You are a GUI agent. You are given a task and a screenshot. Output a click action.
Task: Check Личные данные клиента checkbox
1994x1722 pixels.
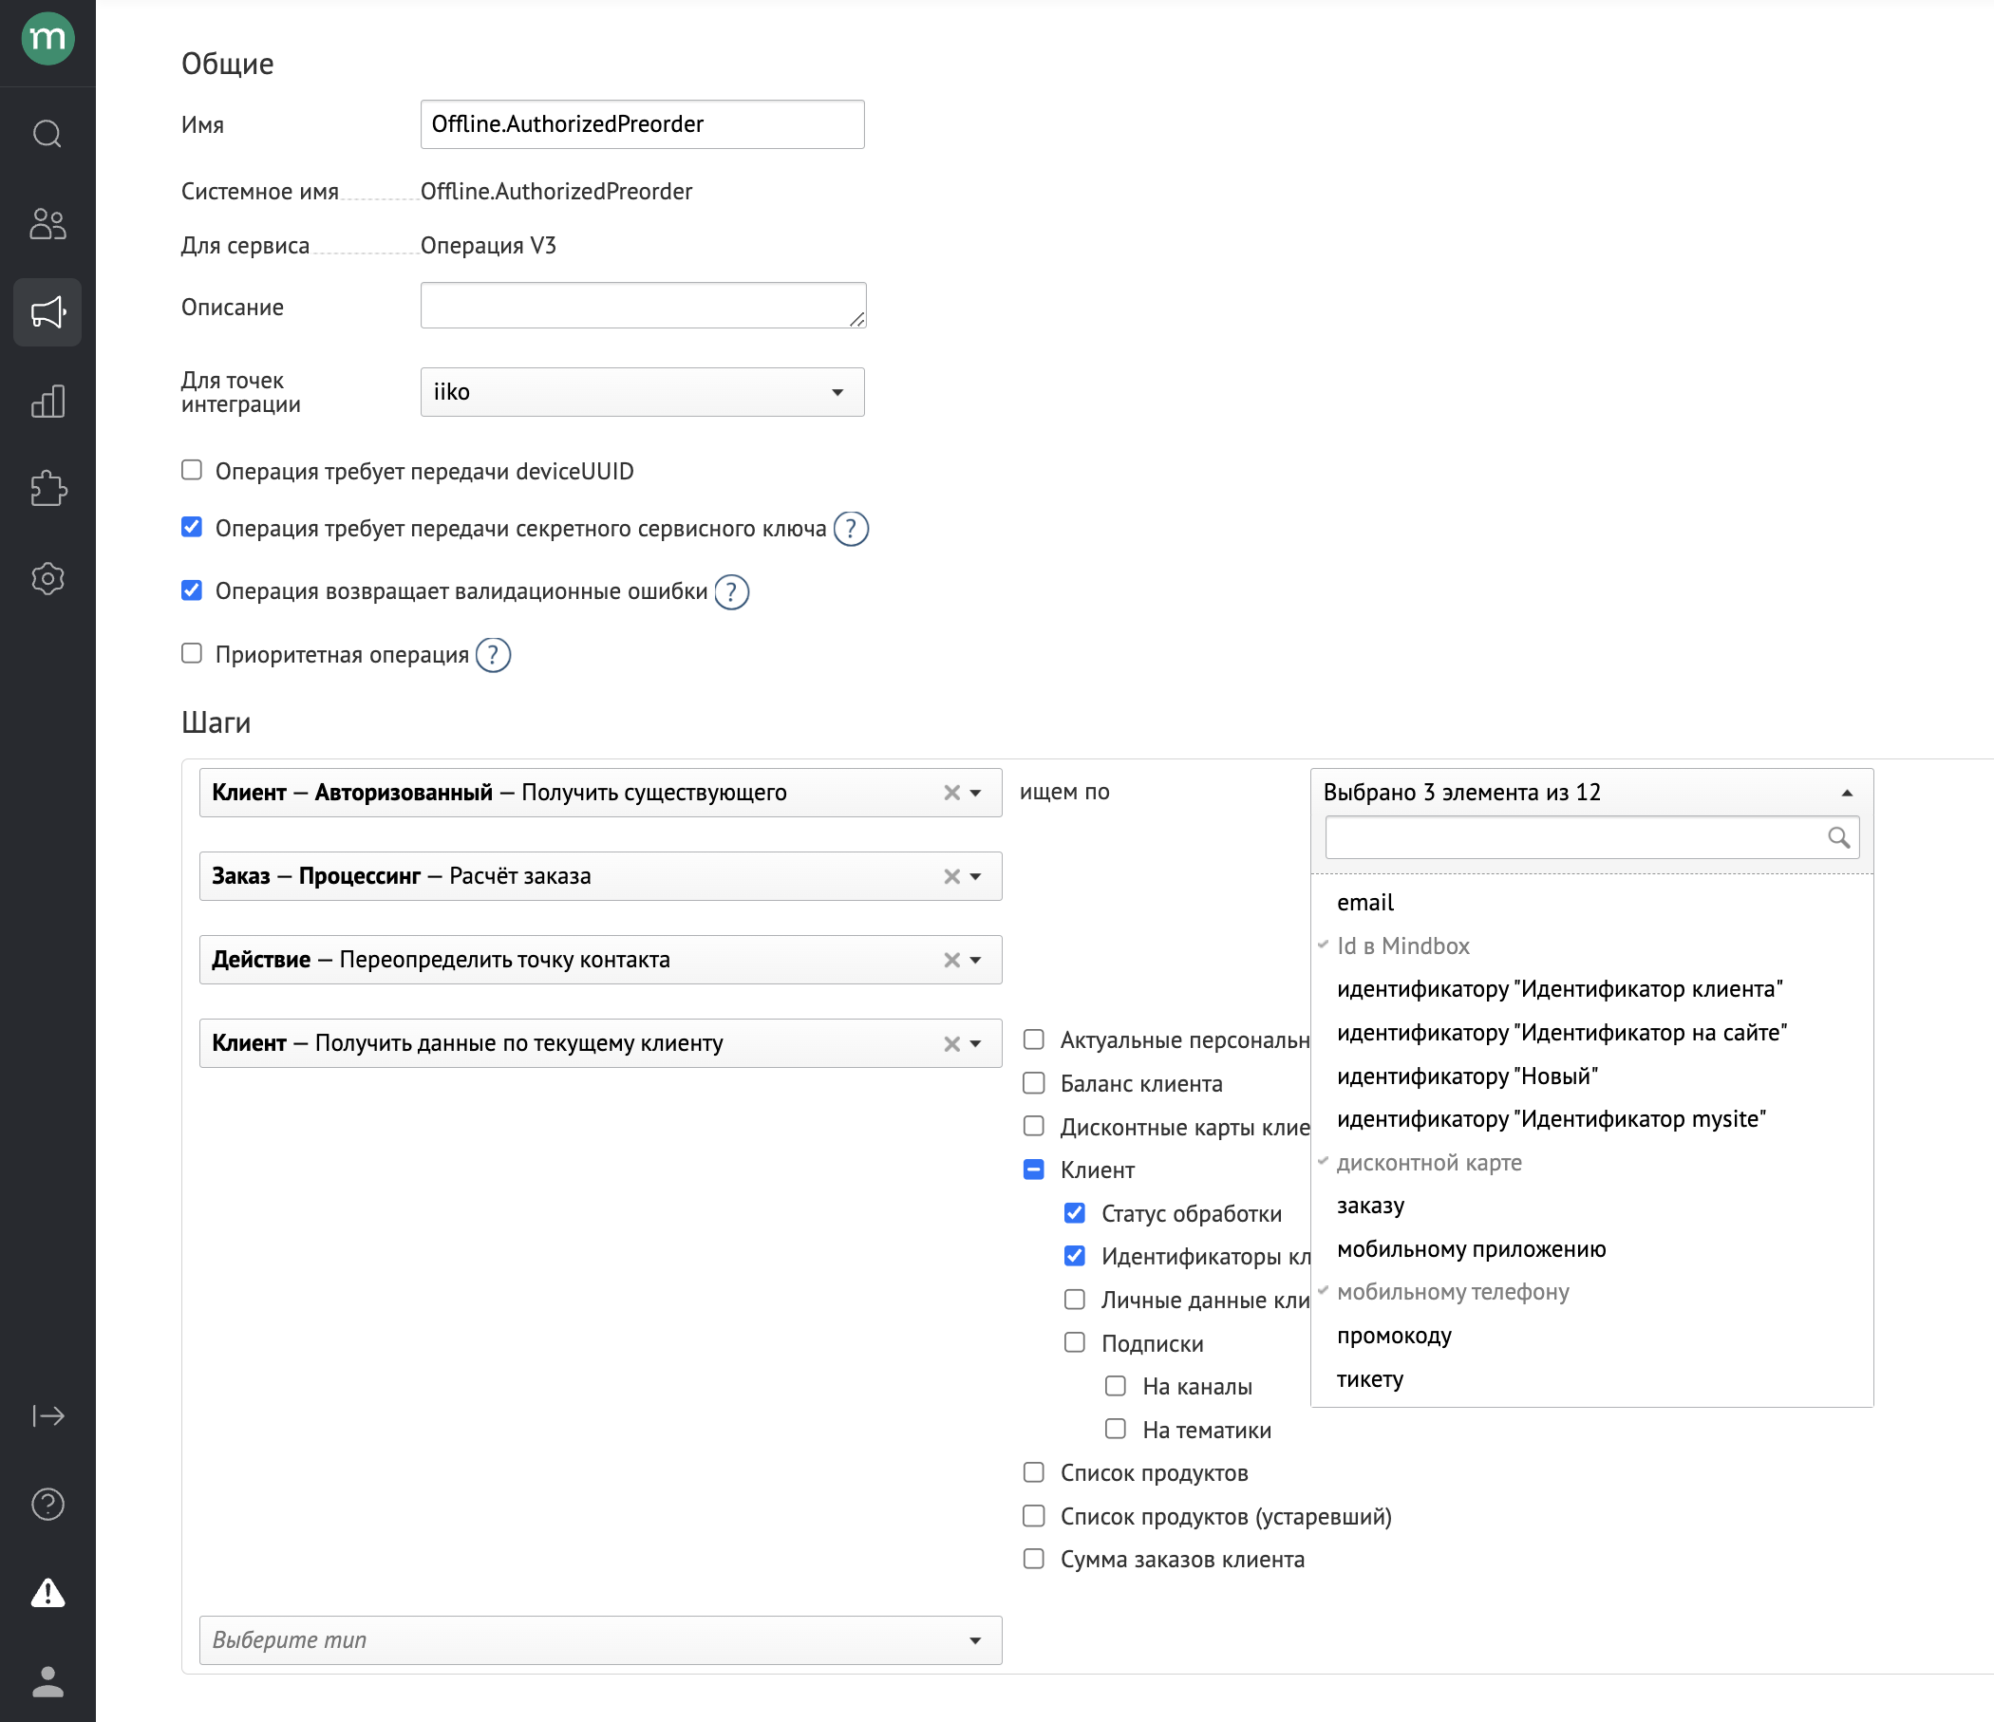coord(1075,1299)
